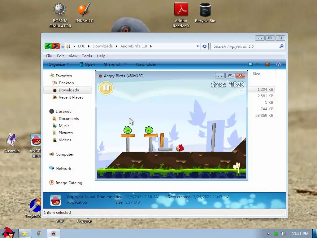The height and width of the screenshot is (238, 317).
Task: Open the Edit menu
Action: click(60, 56)
